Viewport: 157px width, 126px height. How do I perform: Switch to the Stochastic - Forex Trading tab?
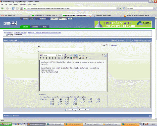tap(108, 16)
